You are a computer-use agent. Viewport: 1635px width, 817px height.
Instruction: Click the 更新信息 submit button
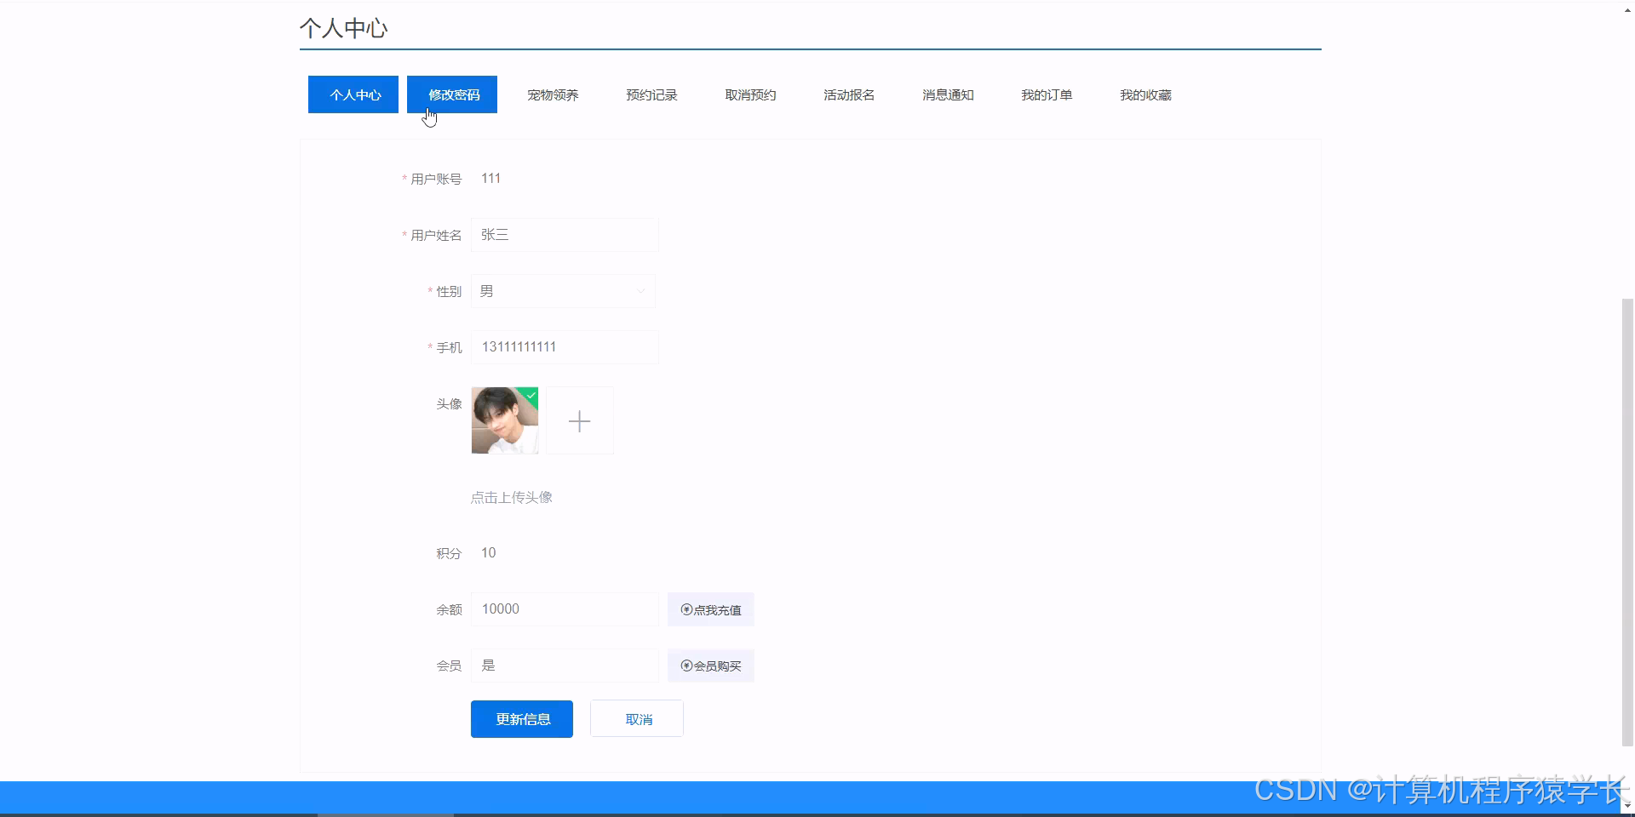tap(521, 718)
